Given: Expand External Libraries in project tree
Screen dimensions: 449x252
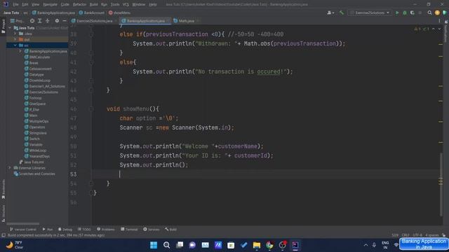Looking at the screenshot, I should click(x=10, y=168).
